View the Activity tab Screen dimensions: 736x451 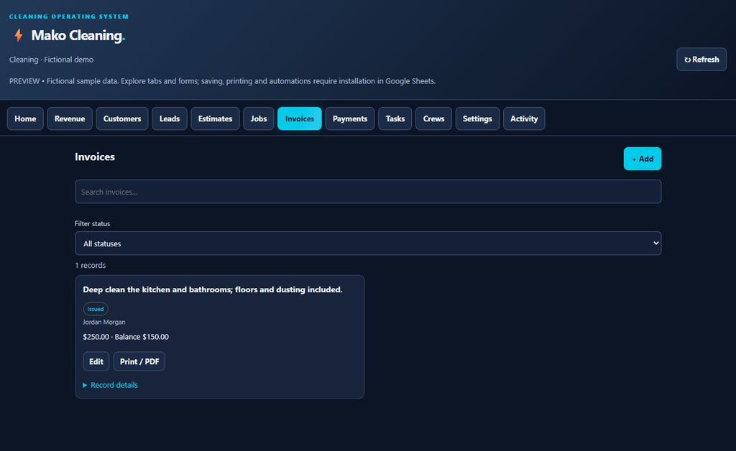pos(524,118)
